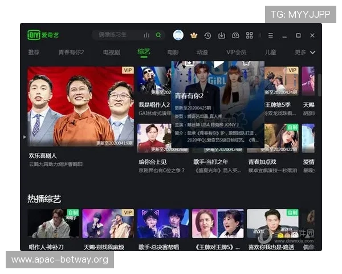Switch to 推荐 tab
This screenshot has height=274, width=342.
click(34, 52)
